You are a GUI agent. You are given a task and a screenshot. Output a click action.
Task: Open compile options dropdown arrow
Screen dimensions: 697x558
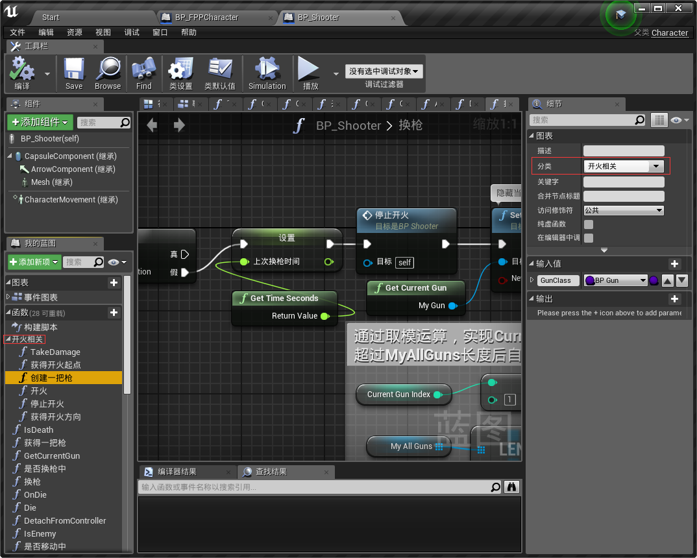[x=47, y=74]
